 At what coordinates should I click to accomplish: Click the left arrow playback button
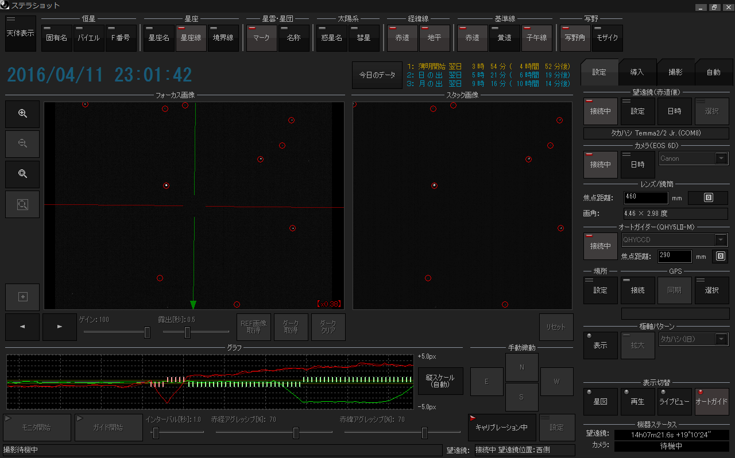[22, 327]
